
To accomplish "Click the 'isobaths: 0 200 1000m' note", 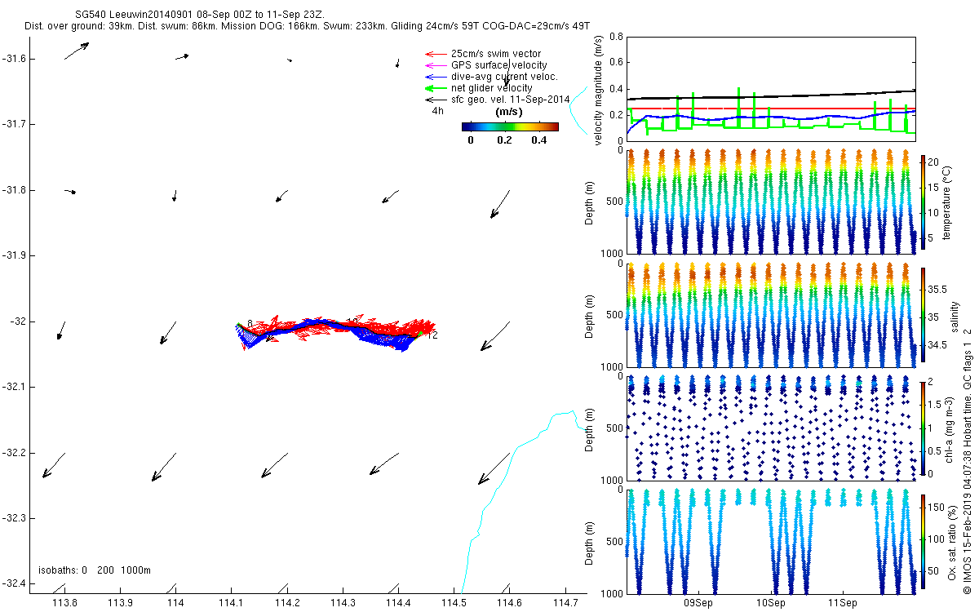I will point(95,570).
